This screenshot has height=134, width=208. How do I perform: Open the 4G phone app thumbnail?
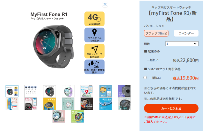click(105, 91)
